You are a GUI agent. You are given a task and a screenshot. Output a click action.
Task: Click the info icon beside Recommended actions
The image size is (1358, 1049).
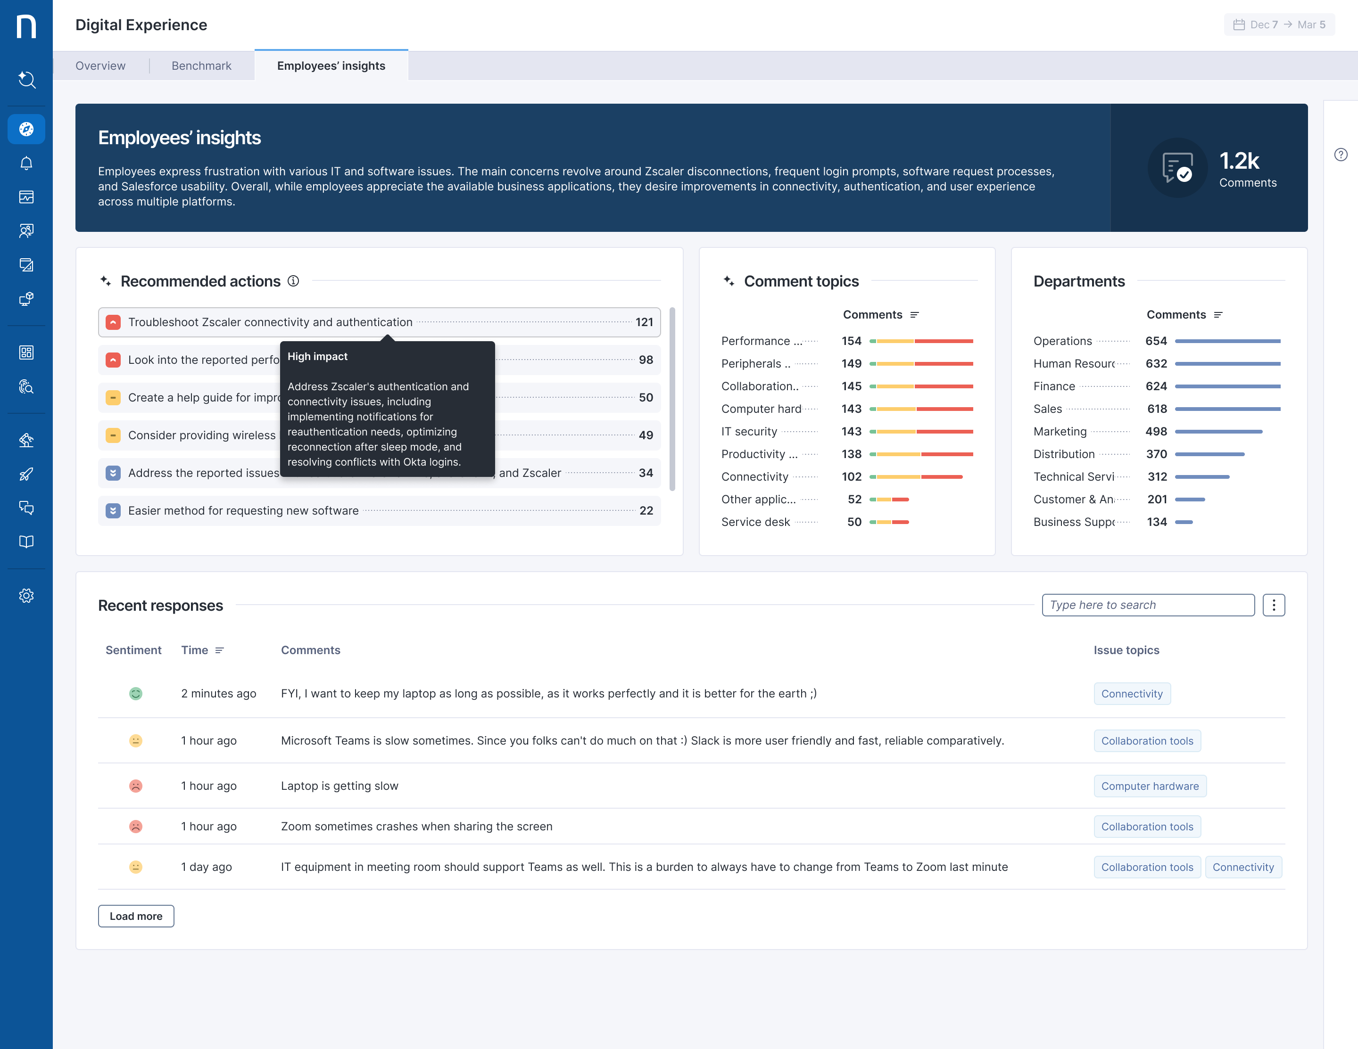point(293,281)
